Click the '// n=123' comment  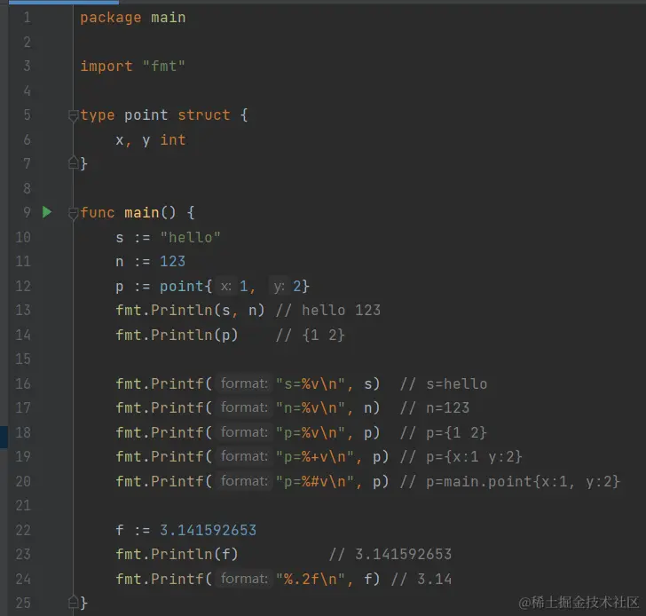tap(435, 407)
